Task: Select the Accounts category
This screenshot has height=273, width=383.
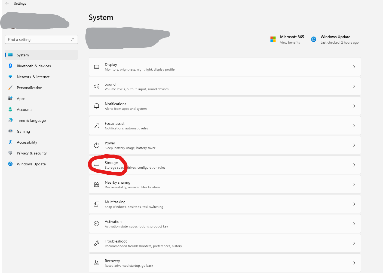Action: [x=24, y=109]
